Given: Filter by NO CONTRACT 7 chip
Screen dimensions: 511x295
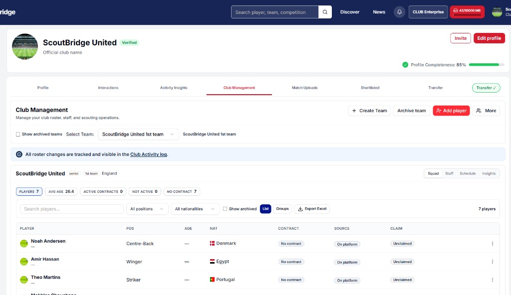Looking at the screenshot, I should click(182, 191).
